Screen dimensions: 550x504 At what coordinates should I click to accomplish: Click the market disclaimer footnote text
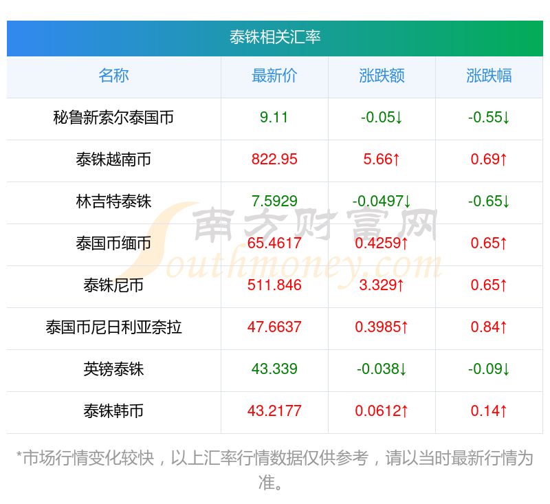coord(274,470)
